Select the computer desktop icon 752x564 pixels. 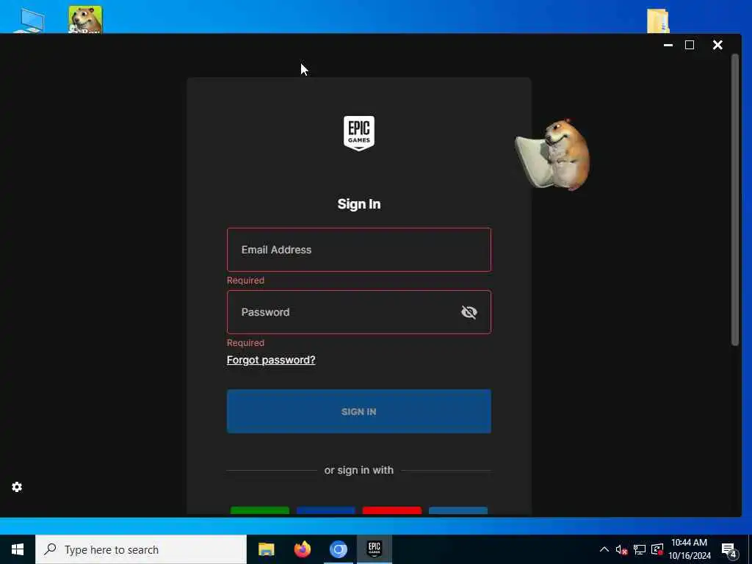tap(29, 20)
